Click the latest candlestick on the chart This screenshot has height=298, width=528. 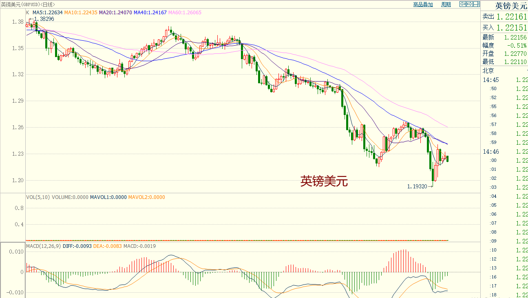tap(448, 159)
